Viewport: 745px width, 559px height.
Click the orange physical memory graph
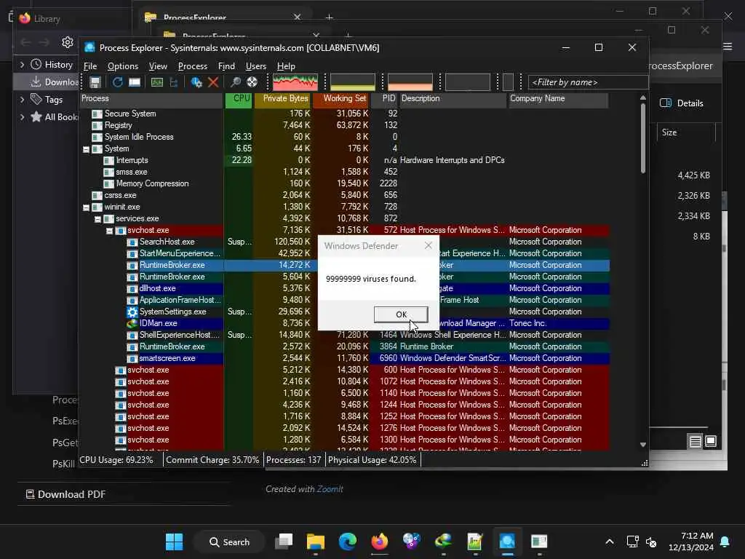(x=410, y=82)
